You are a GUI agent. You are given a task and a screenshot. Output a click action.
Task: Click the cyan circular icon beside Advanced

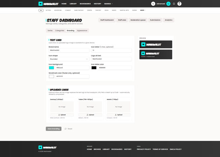(168, 4)
